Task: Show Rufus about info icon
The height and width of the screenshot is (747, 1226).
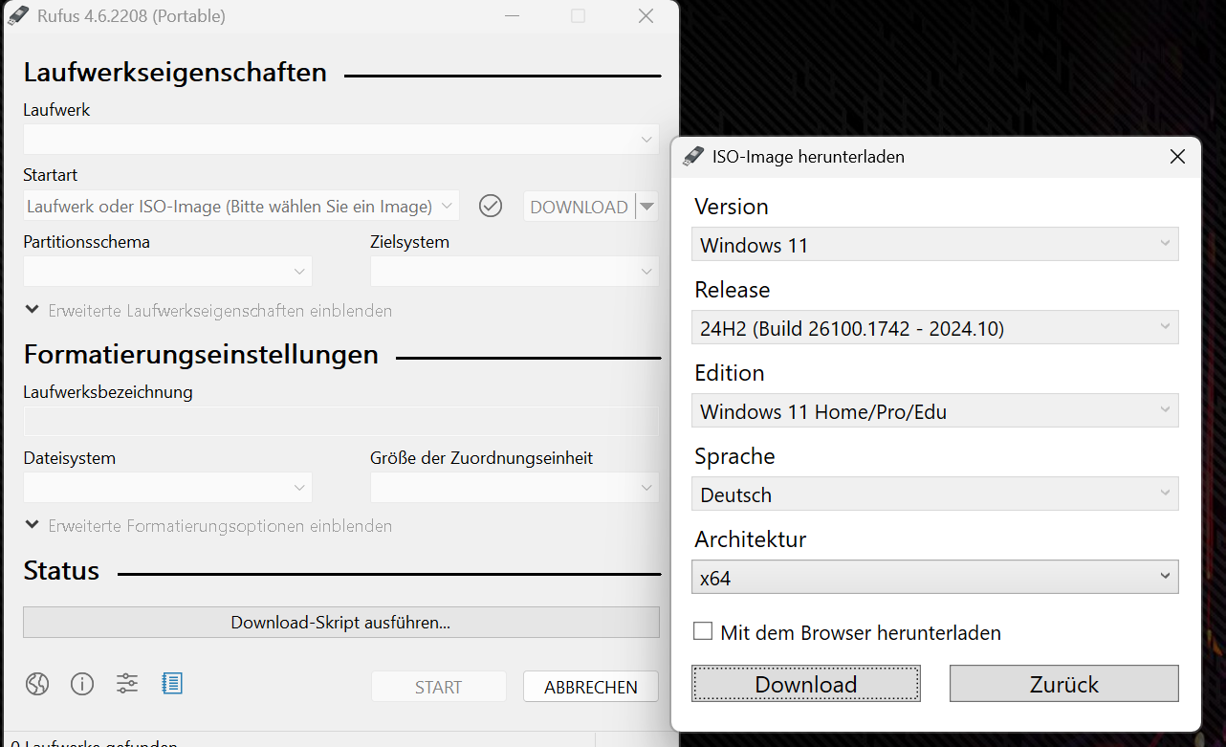Action: (x=82, y=684)
